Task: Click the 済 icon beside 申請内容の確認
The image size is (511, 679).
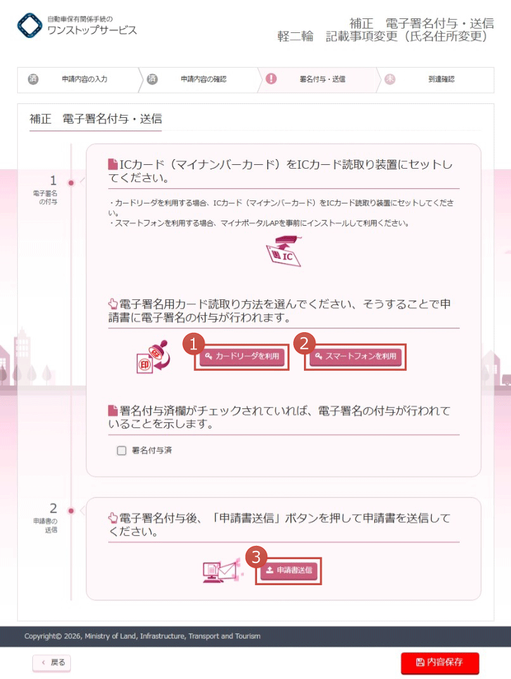Action: 153,79
